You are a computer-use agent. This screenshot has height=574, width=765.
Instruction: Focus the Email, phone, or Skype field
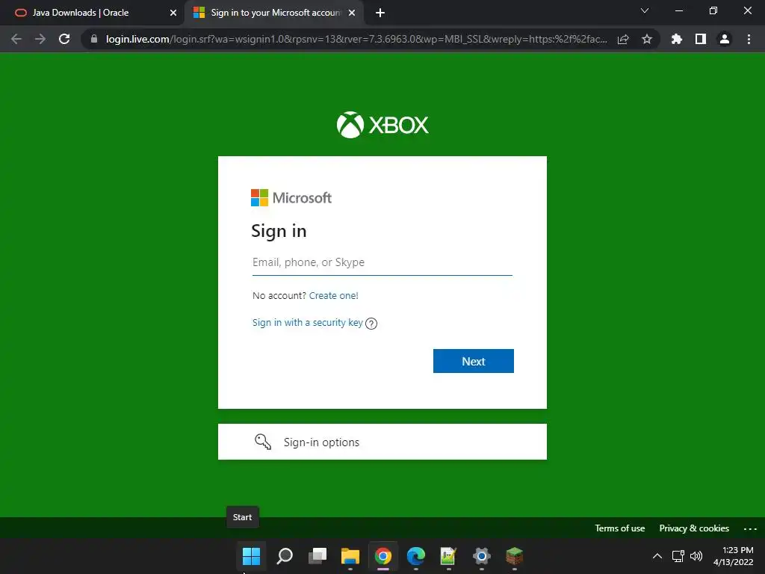point(382,262)
